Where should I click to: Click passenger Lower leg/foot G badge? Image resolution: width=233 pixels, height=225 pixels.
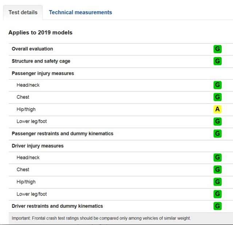(217, 121)
